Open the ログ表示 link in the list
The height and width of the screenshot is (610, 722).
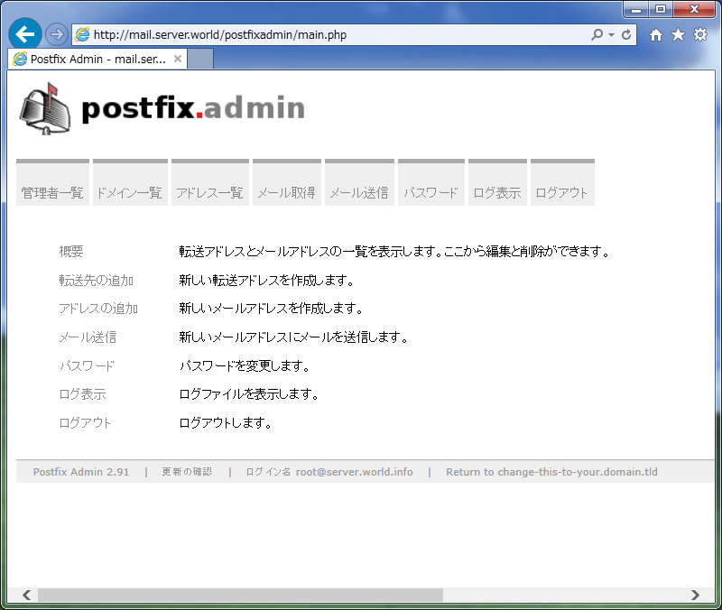82,394
